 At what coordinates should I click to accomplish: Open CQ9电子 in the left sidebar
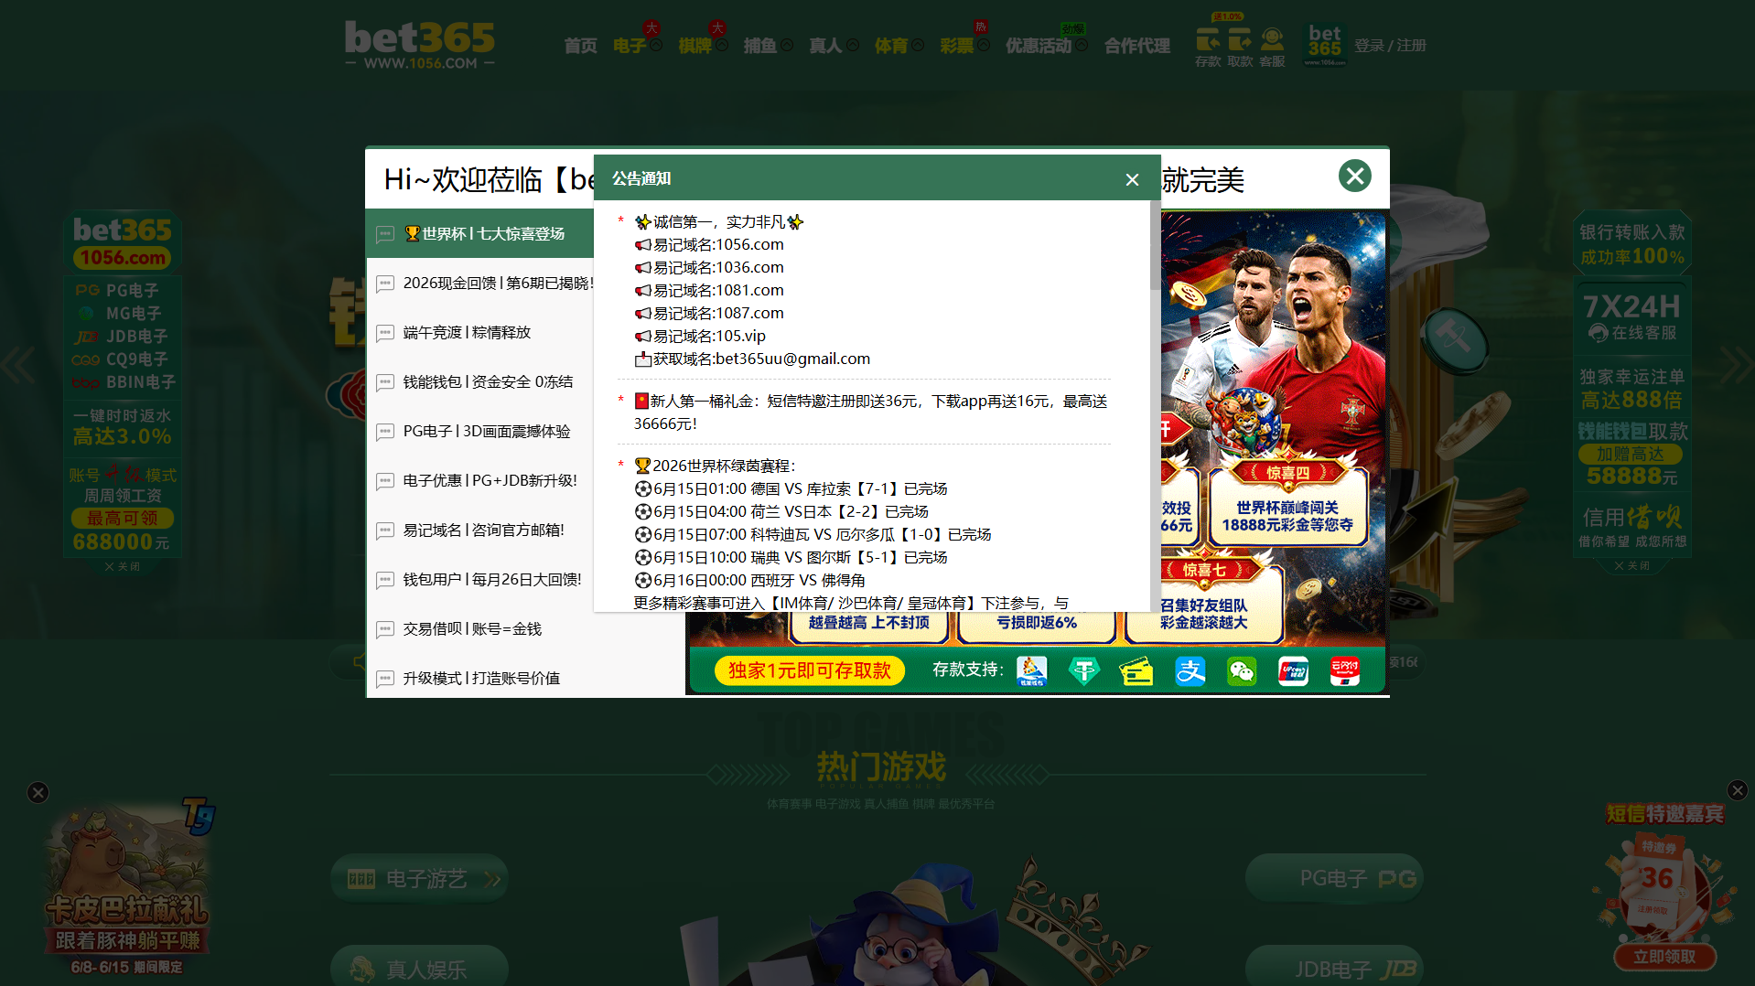click(124, 359)
